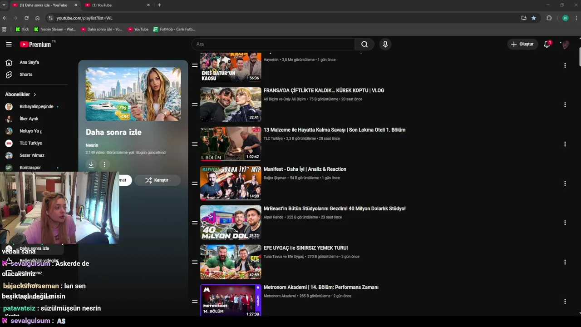Open the account avatar menu
This screenshot has height=327, width=581.
(x=565, y=44)
